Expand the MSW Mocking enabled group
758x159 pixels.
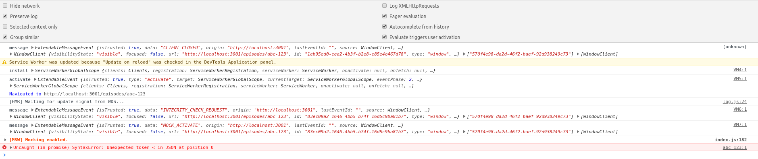pyautogui.click(x=5, y=140)
